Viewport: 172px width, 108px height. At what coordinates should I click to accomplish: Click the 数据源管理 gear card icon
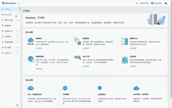coord(31,59)
